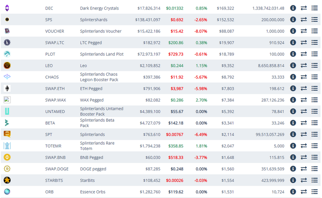Screen dimensions: 322x198
Task: Open info icon for UNTAMED row
Action: (x=293, y=111)
